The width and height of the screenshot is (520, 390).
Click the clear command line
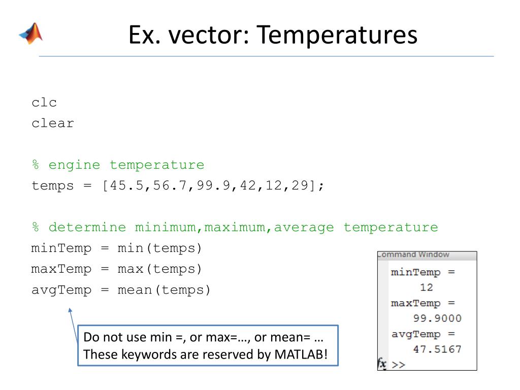53,123
